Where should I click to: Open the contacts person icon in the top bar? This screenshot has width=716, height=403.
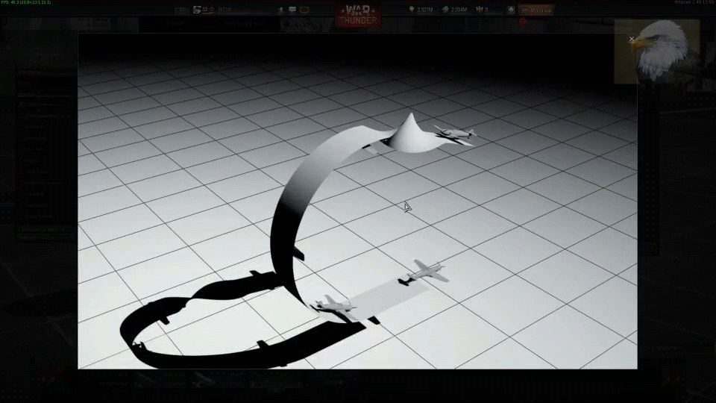tap(281, 10)
